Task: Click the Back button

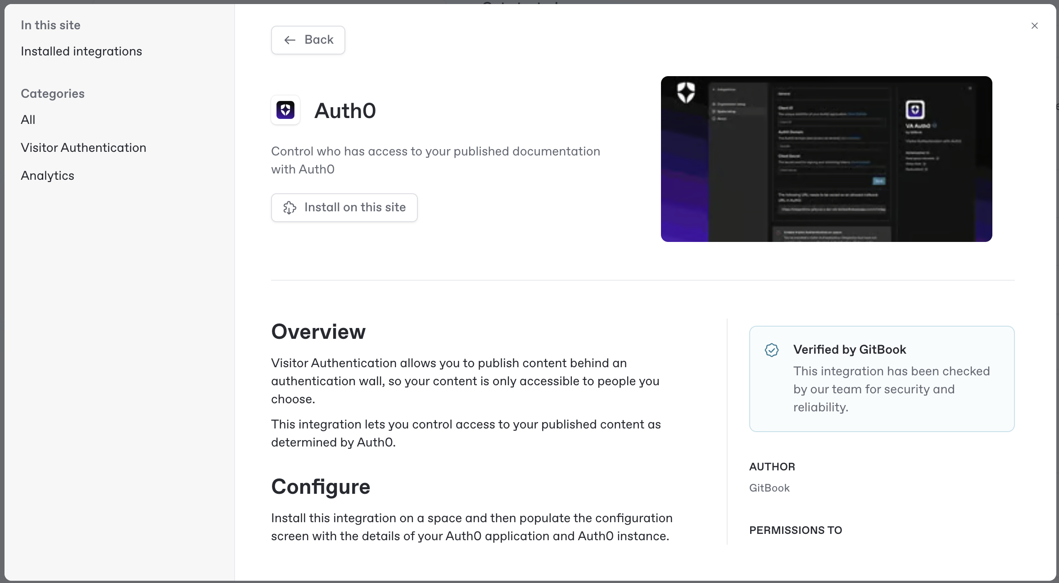Action: pyautogui.click(x=308, y=40)
